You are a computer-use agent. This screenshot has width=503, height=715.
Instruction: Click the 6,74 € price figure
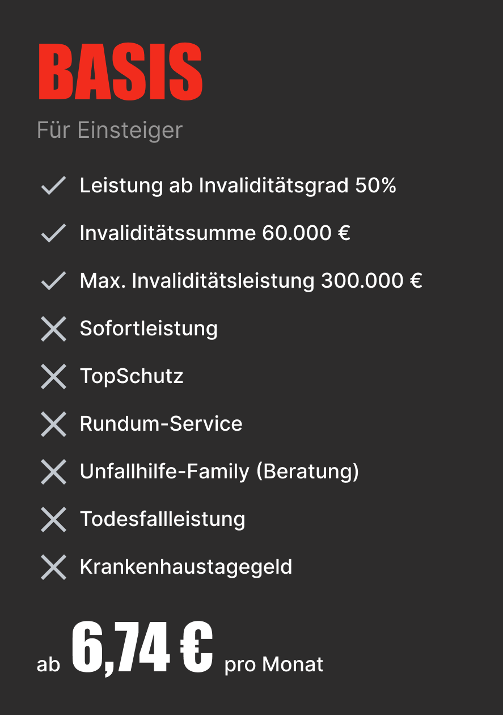[142, 647]
